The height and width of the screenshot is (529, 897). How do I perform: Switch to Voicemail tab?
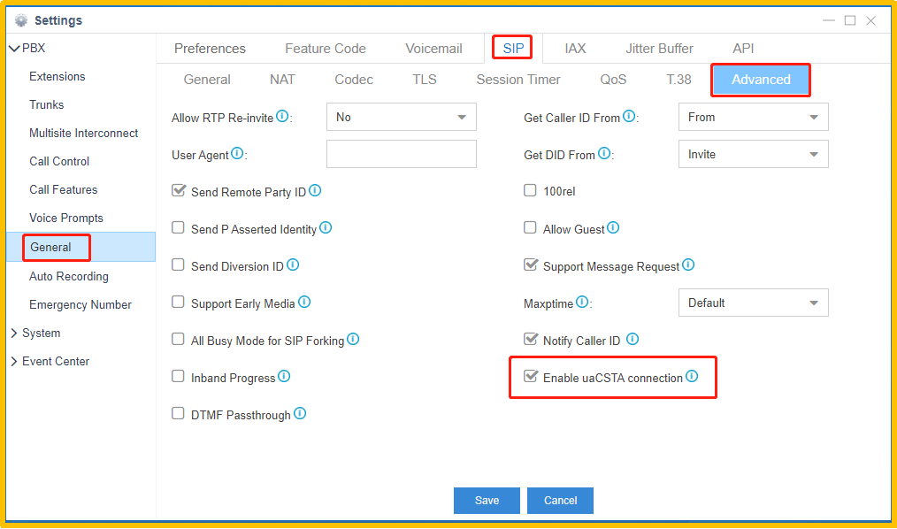(x=433, y=49)
